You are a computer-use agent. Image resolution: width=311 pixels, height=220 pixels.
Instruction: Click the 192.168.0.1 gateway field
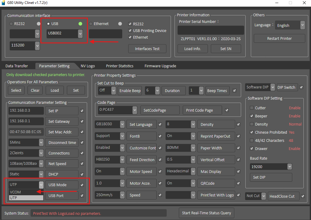point(26,121)
